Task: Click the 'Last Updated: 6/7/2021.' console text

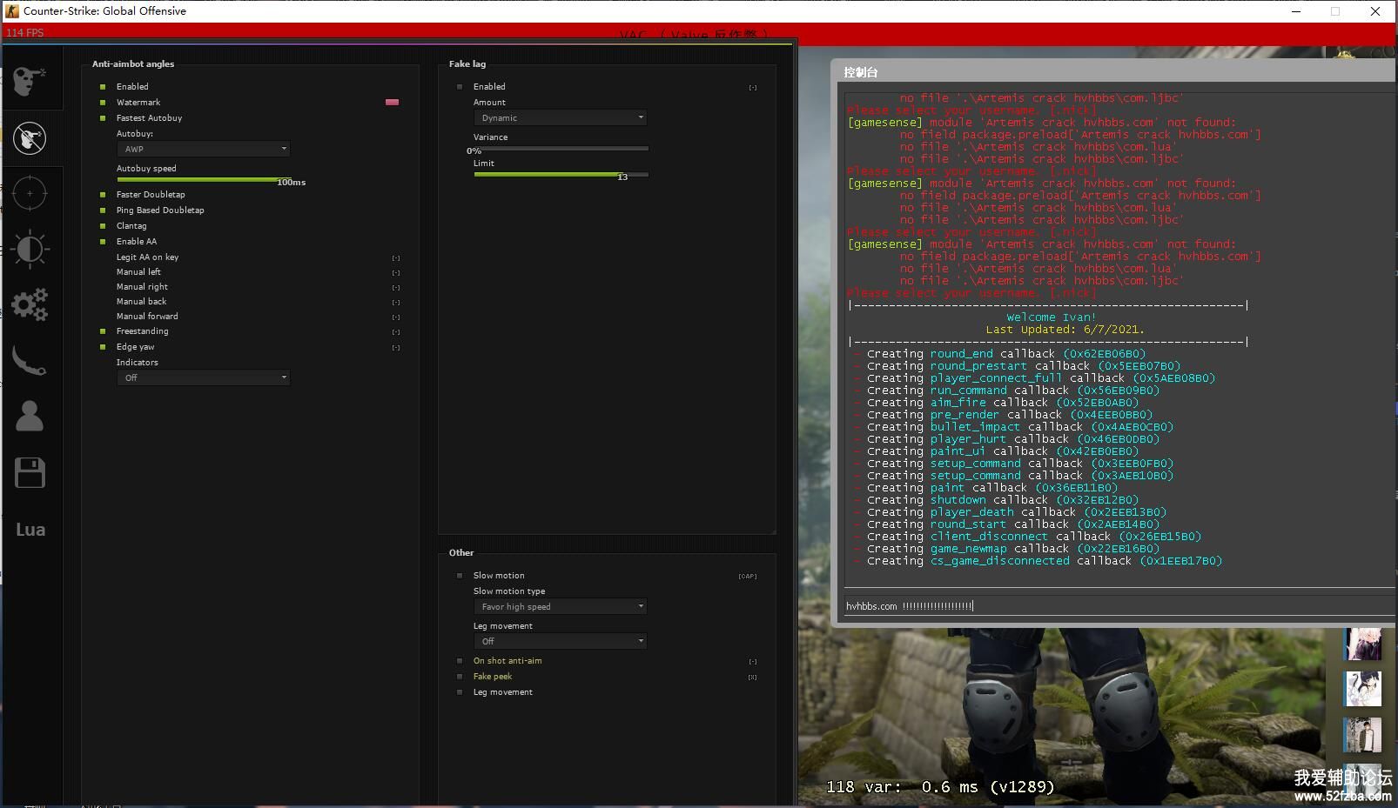Action: tap(1065, 330)
